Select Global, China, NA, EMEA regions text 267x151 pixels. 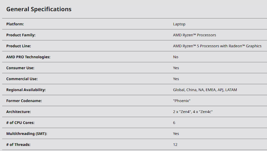pyautogui.click(x=205, y=90)
